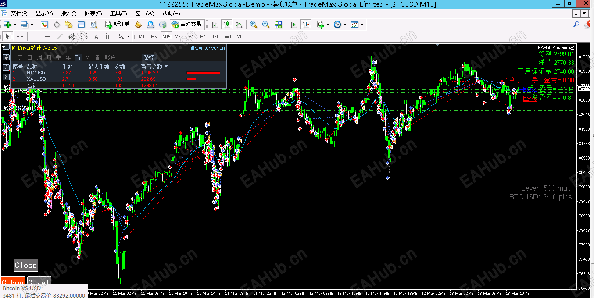Image resolution: width=594 pixels, height=298 pixels.
Task: Expand the Templates dropdown arrow
Action: (x=362, y=25)
